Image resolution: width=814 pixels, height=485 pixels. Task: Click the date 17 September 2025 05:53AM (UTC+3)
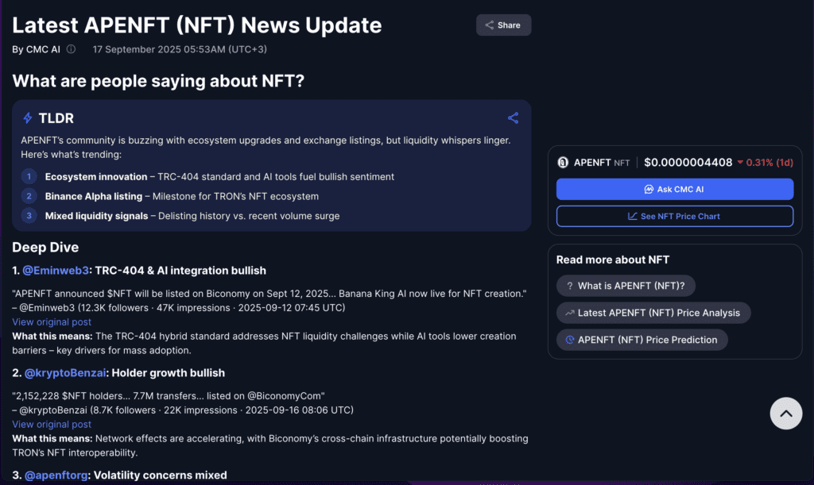tap(180, 49)
